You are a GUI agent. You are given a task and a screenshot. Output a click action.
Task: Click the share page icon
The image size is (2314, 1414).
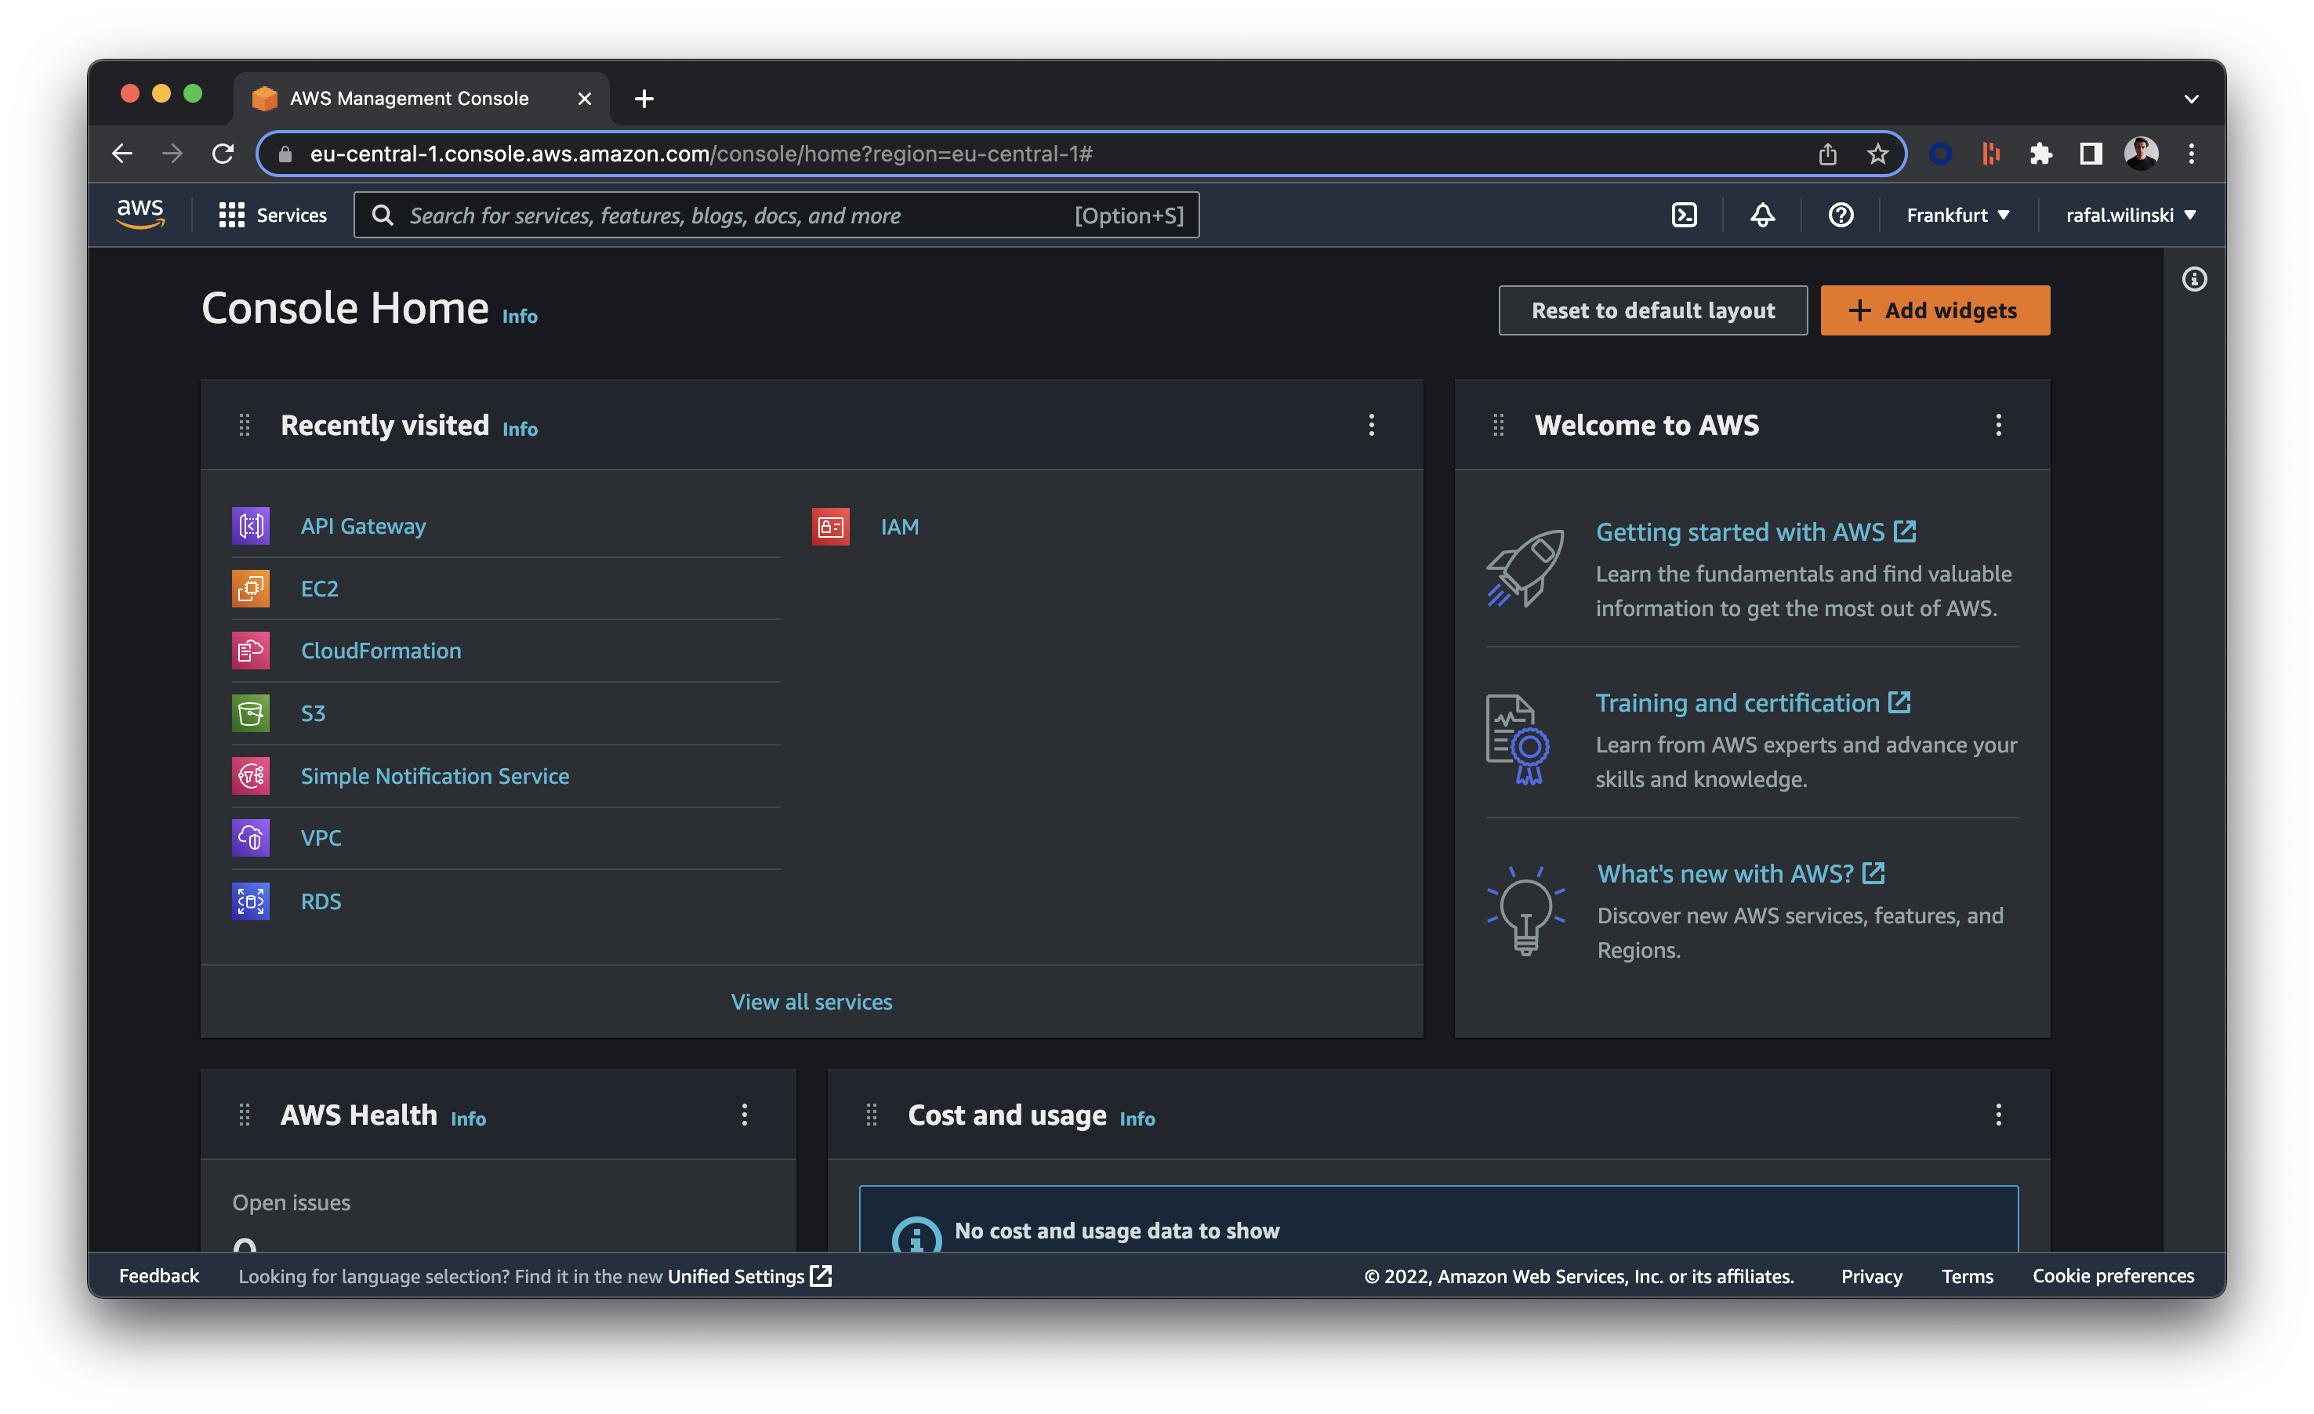click(1826, 154)
